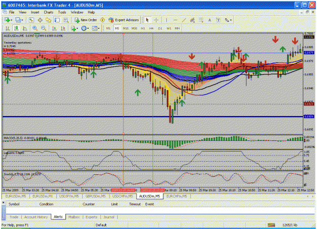Expand the Profiles dropdown arrow
Viewport: 317px width, 229px height.
22,20
